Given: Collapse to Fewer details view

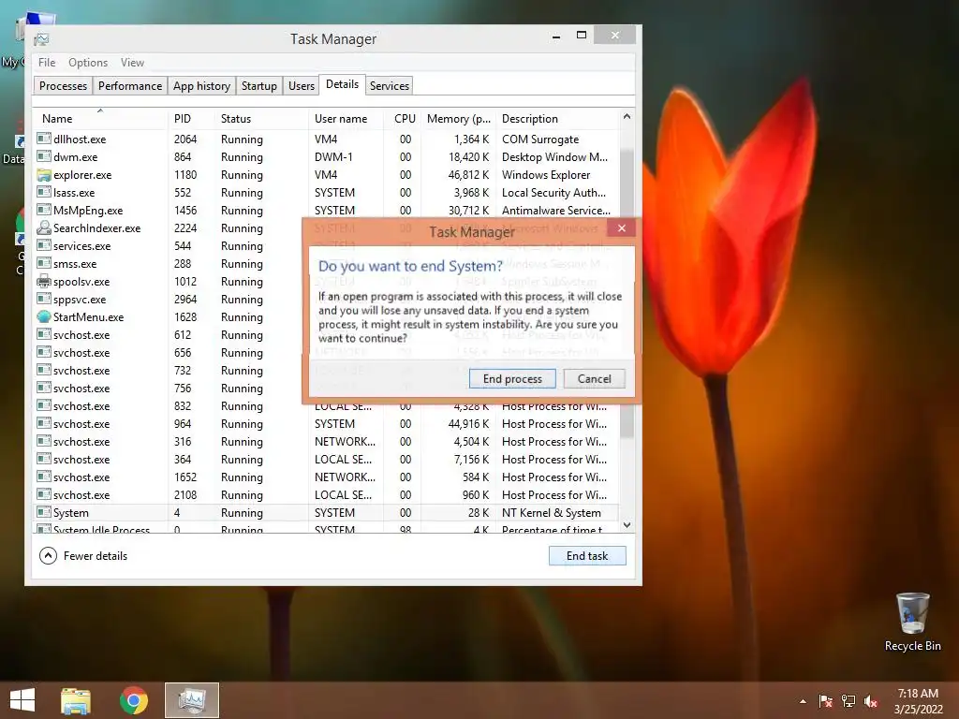Looking at the screenshot, I should point(83,556).
